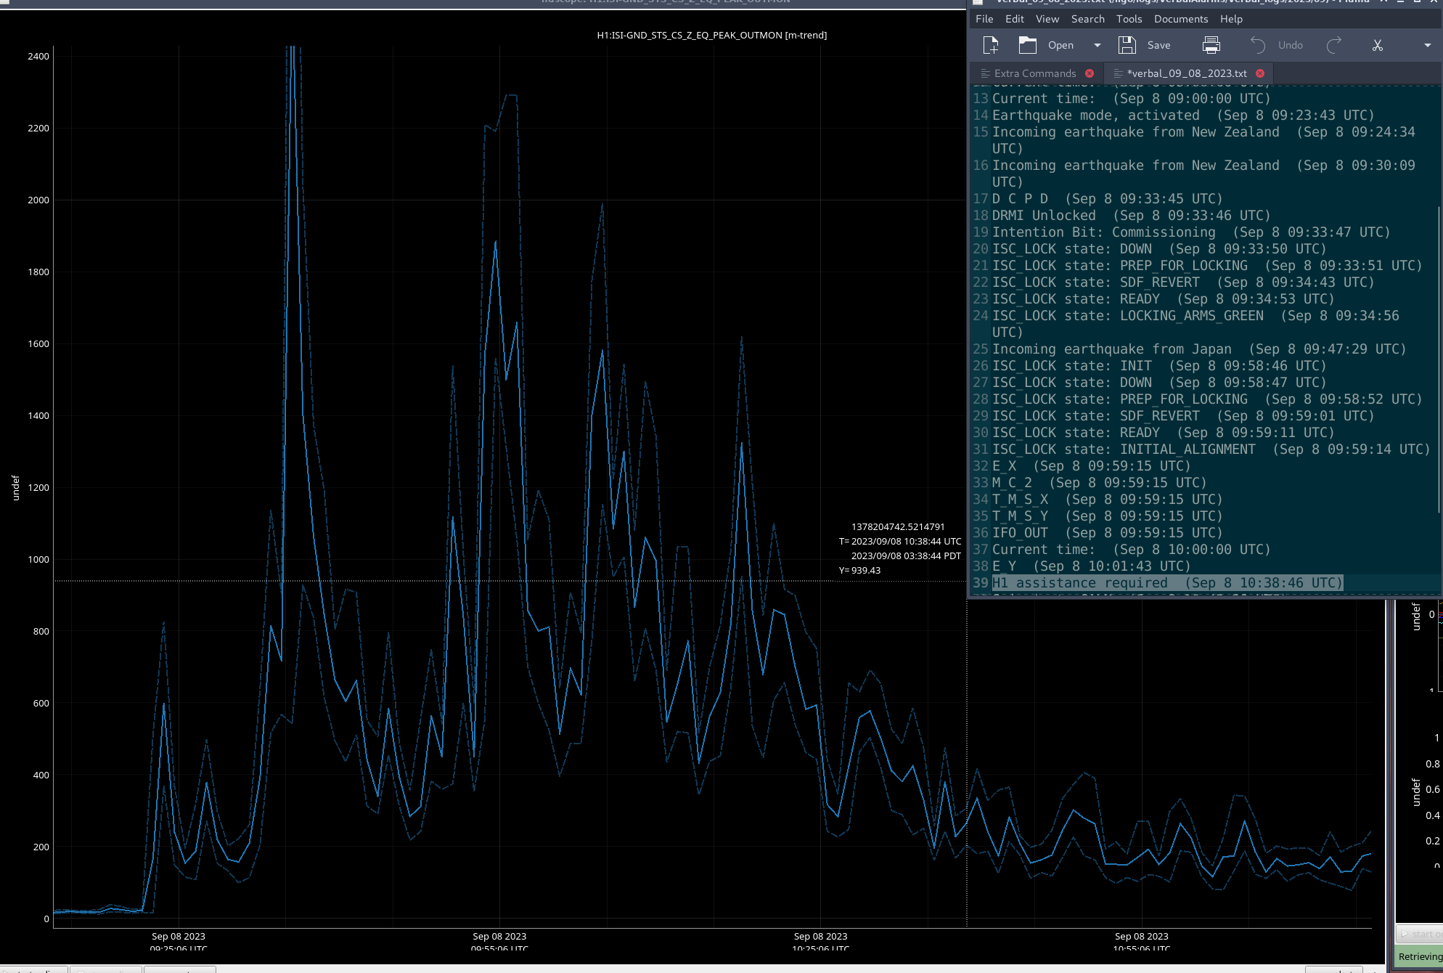Open the Edit menu
The height and width of the screenshot is (973, 1443).
1015,19
